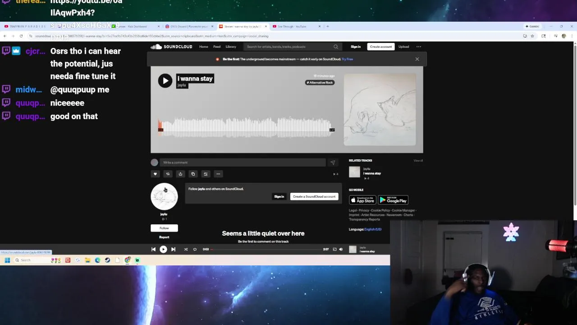Click Sign in in the header
577x325 pixels.
356,46
